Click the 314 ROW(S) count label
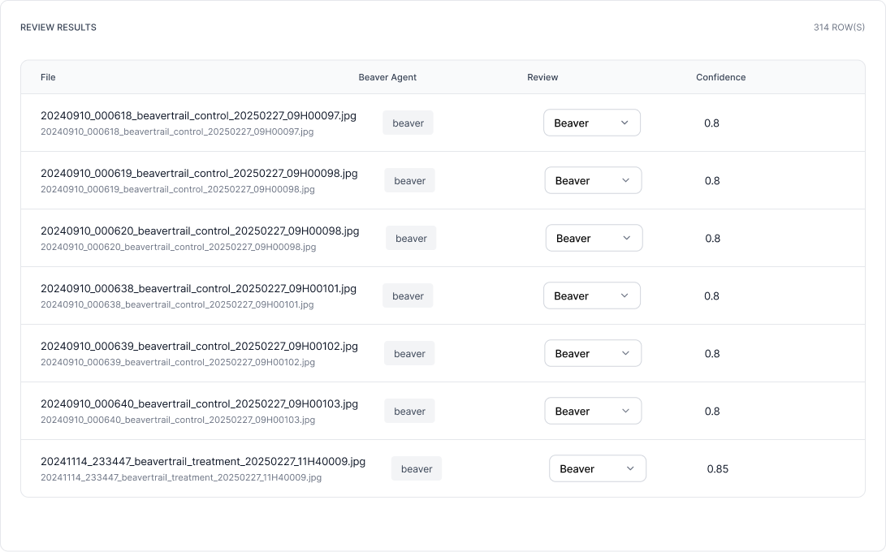This screenshot has height=552, width=886. [x=839, y=28]
